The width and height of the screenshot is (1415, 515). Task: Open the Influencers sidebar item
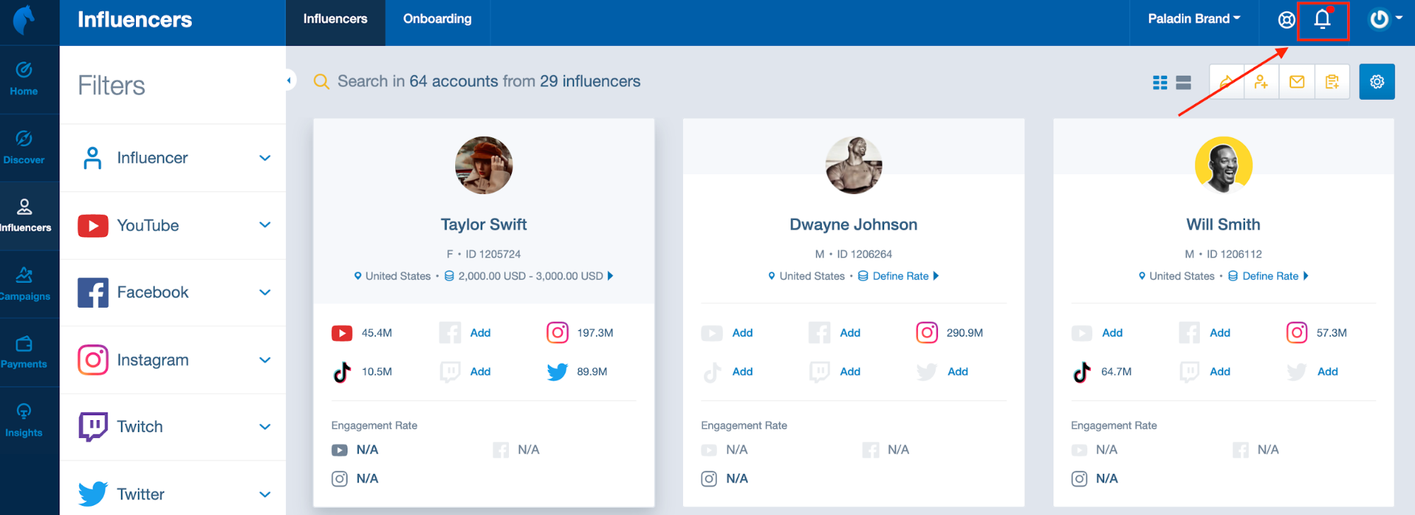click(24, 216)
